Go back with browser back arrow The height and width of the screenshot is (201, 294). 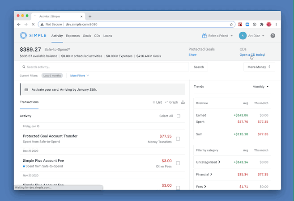coord(19,24)
